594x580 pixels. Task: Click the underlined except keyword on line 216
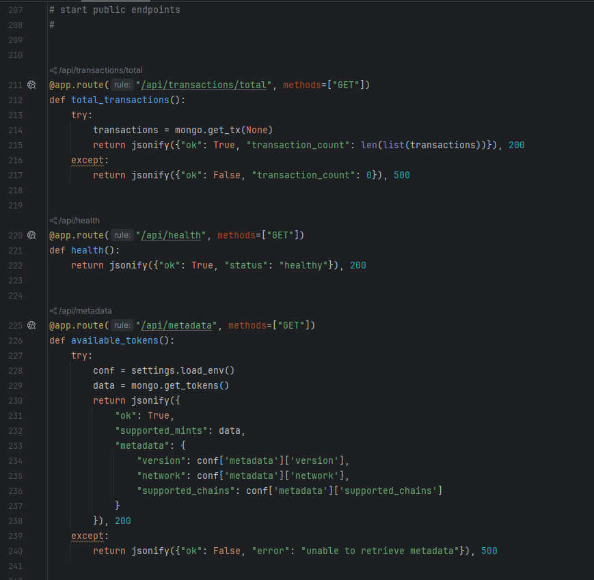tap(87, 160)
